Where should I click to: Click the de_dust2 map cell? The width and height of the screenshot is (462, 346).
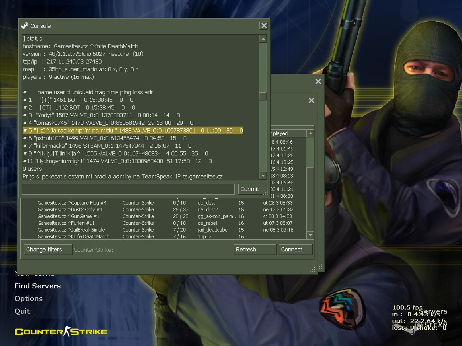(208, 209)
